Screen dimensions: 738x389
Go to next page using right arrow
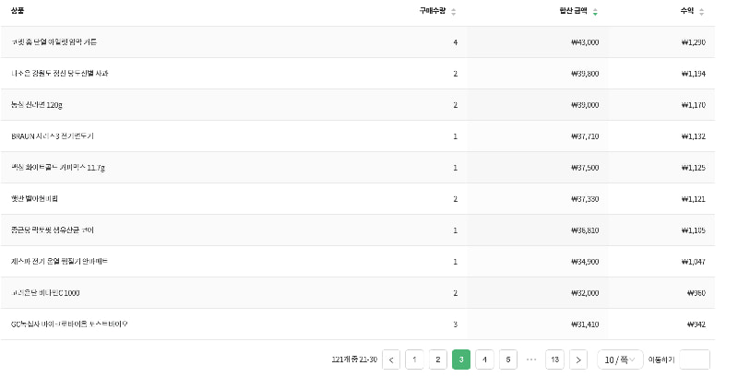tap(578, 360)
